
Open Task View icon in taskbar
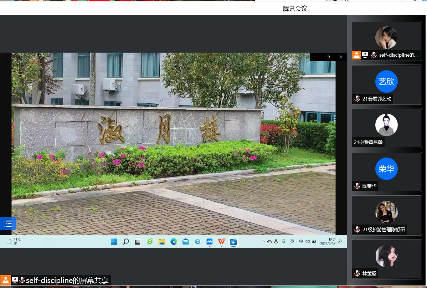[x=138, y=242]
